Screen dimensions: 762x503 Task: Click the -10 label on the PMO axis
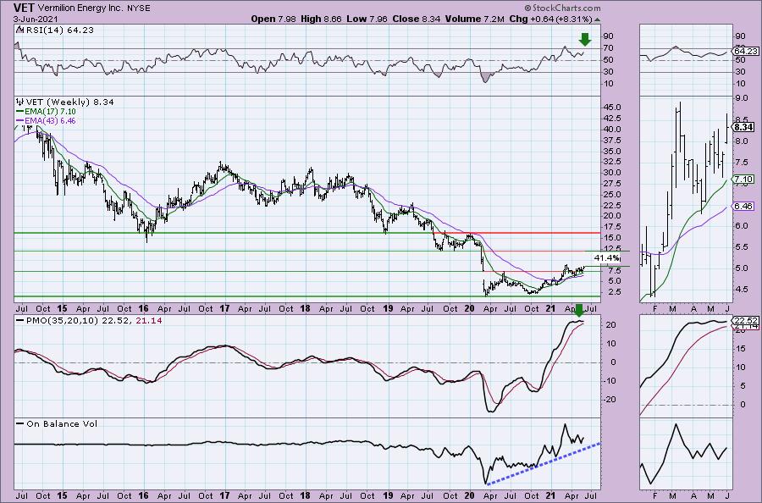click(x=610, y=380)
